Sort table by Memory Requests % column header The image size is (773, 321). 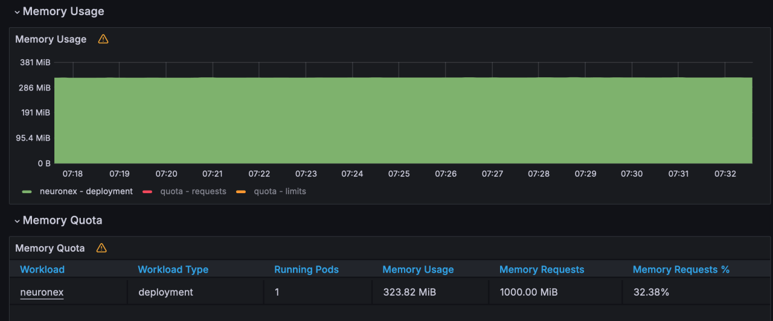pyautogui.click(x=681, y=270)
